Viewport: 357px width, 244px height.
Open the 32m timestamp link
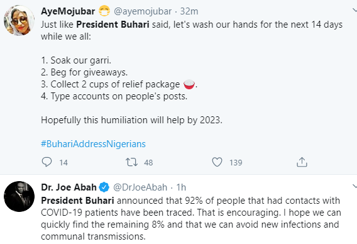pyautogui.click(x=189, y=11)
